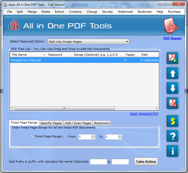Switch to the Bookmark tab
This screenshot has height=173, width=188.
pyautogui.click(x=102, y=123)
